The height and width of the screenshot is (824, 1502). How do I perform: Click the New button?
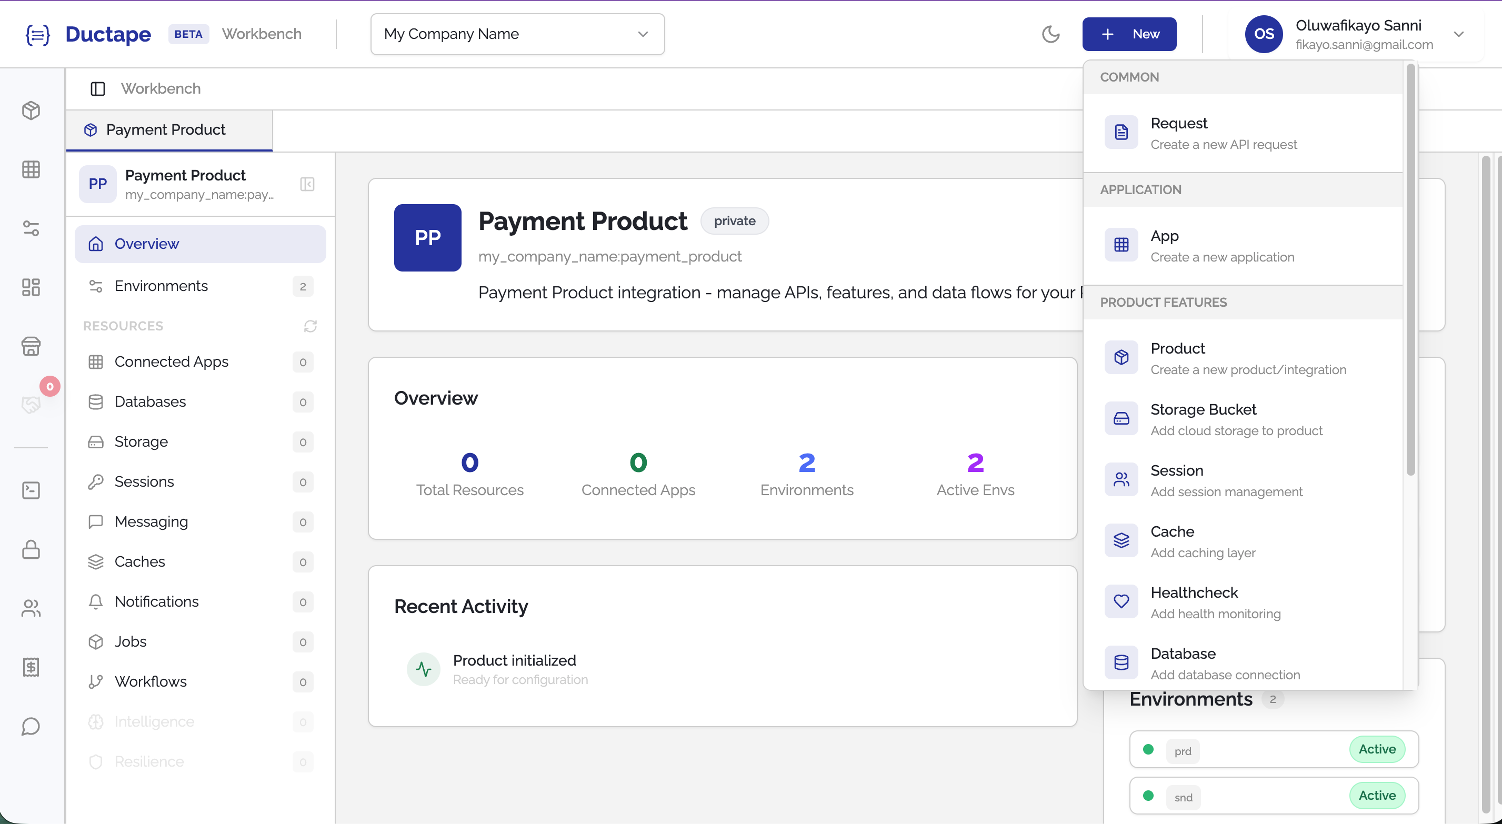pos(1129,34)
